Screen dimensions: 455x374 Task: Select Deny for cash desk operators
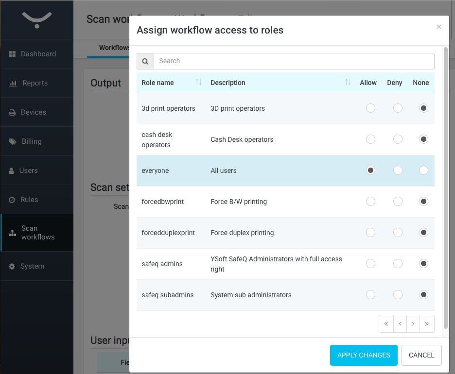pos(398,139)
